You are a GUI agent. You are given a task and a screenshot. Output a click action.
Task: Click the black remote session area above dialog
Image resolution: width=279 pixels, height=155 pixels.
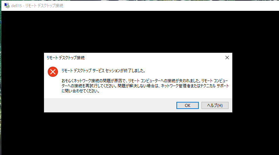point(139,31)
